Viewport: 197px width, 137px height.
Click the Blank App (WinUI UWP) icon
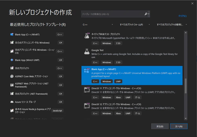[x=12, y=60]
